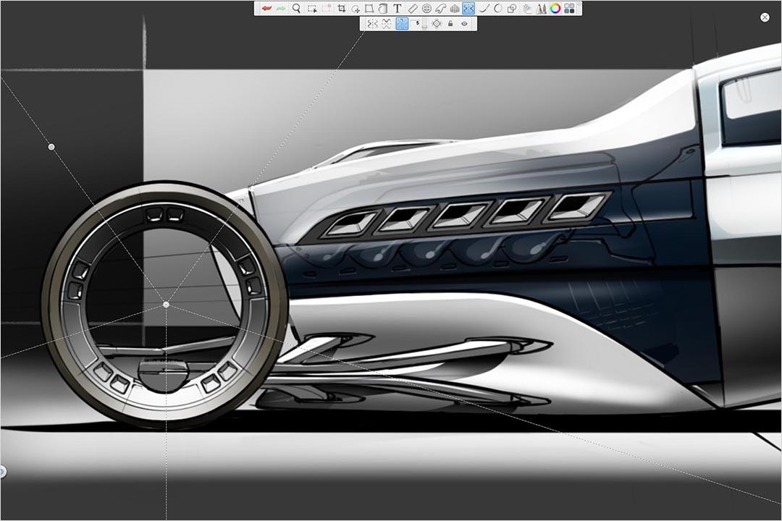This screenshot has width=782, height=521.
Task: Redo the last action with the green arrow
Action: coord(281,7)
